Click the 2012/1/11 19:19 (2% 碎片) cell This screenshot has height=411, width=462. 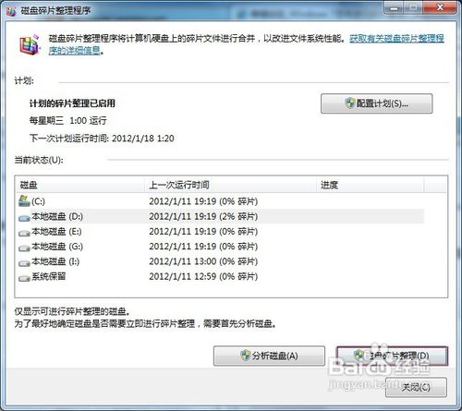pyautogui.click(x=203, y=216)
